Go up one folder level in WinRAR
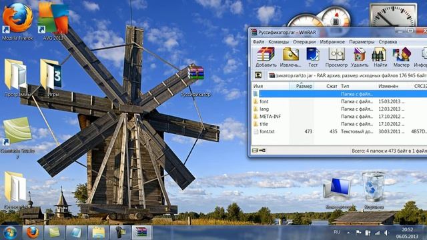The height and width of the screenshot is (240, 427). click(258, 75)
